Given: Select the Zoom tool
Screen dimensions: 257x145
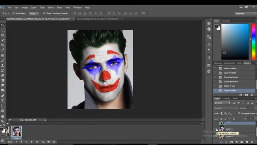Looking at the screenshot, I should tap(2, 121).
